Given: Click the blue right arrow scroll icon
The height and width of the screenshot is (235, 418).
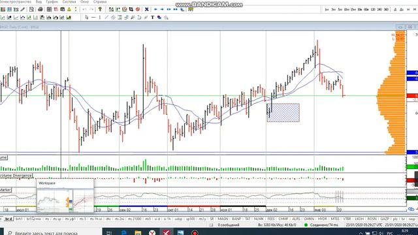Looking at the screenshot, I should 162,9.
